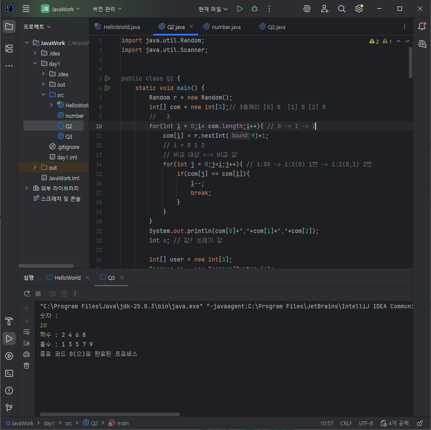This screenshot has width=431, height=430.
Task: Switch to the Q3.java editor tab
Action: pos(272,27)
